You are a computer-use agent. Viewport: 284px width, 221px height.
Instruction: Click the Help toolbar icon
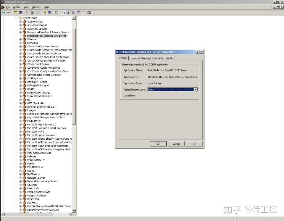[44, 12]
